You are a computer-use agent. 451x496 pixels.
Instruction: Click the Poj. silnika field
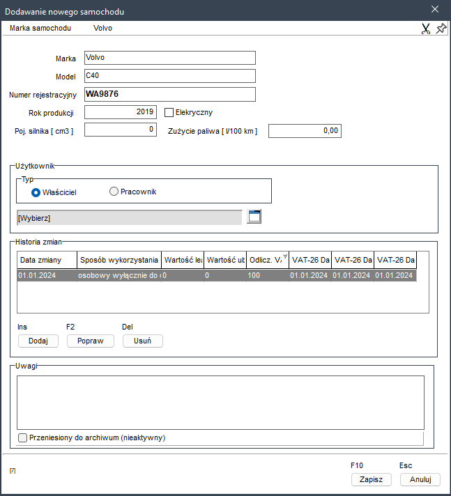[121, 130]
